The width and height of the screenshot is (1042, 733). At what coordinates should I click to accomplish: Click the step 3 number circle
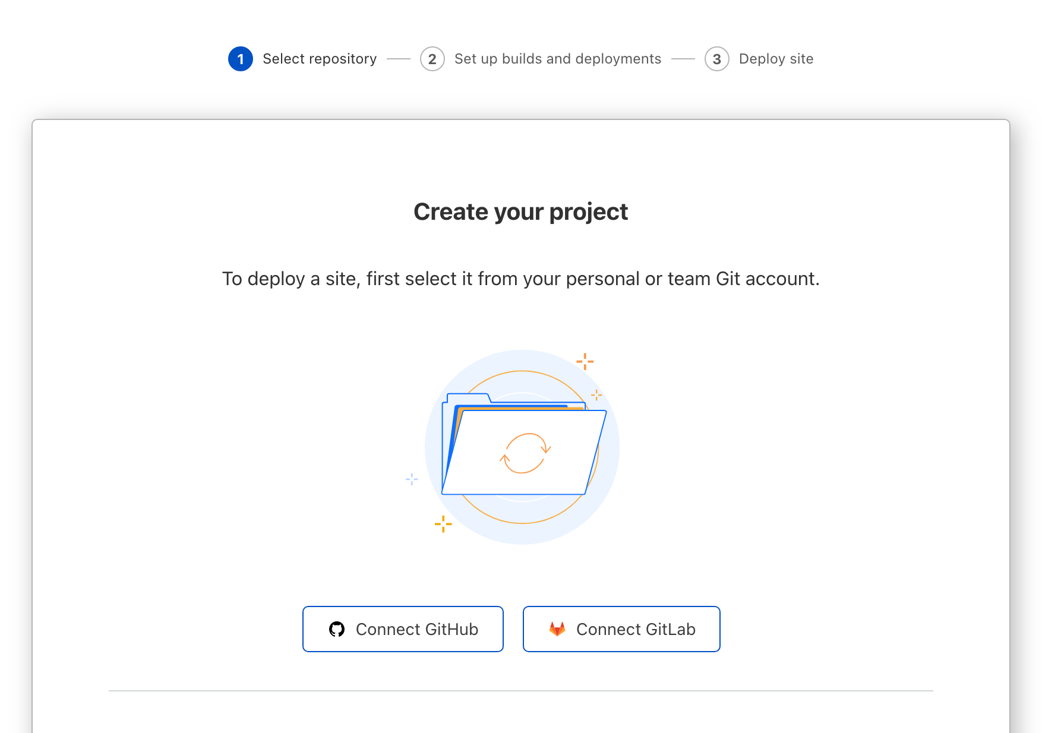pyautogui.click(x=717, y=59)
